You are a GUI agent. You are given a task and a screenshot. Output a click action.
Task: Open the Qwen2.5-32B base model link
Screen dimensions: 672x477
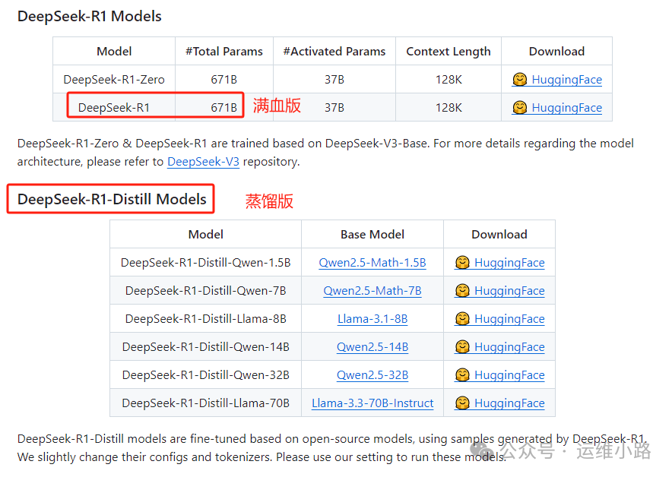coord(372,374)
